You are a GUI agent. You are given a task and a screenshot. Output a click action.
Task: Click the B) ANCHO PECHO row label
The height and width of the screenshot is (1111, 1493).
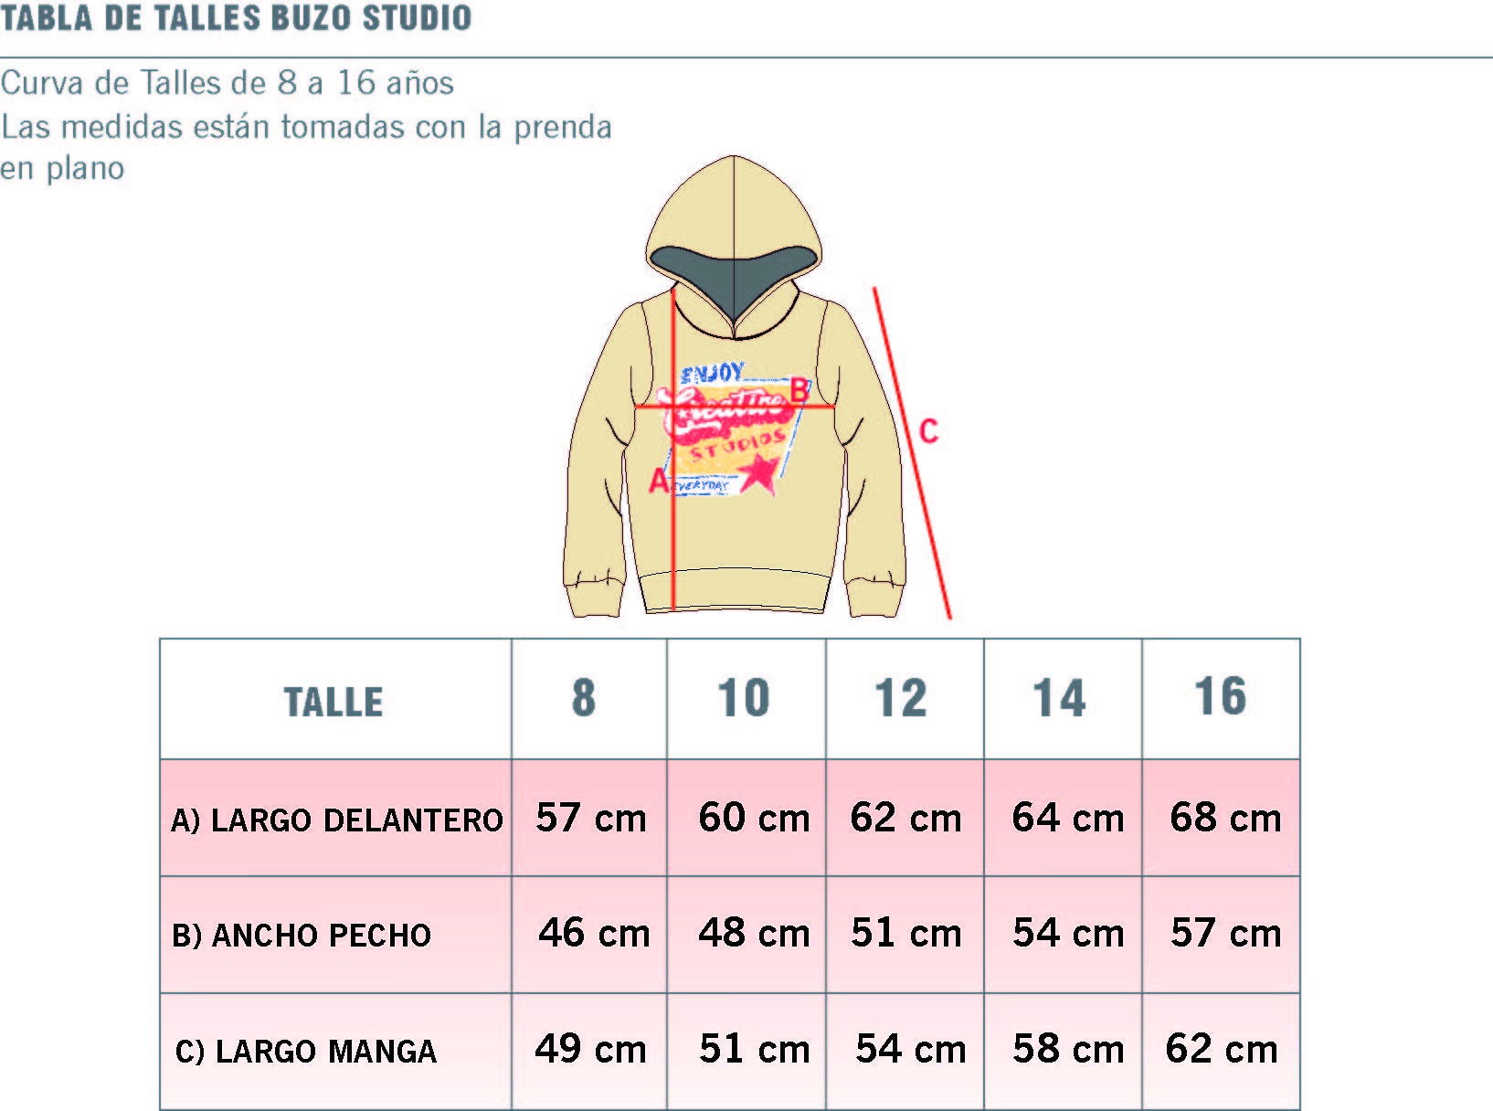tap(302, 936)
